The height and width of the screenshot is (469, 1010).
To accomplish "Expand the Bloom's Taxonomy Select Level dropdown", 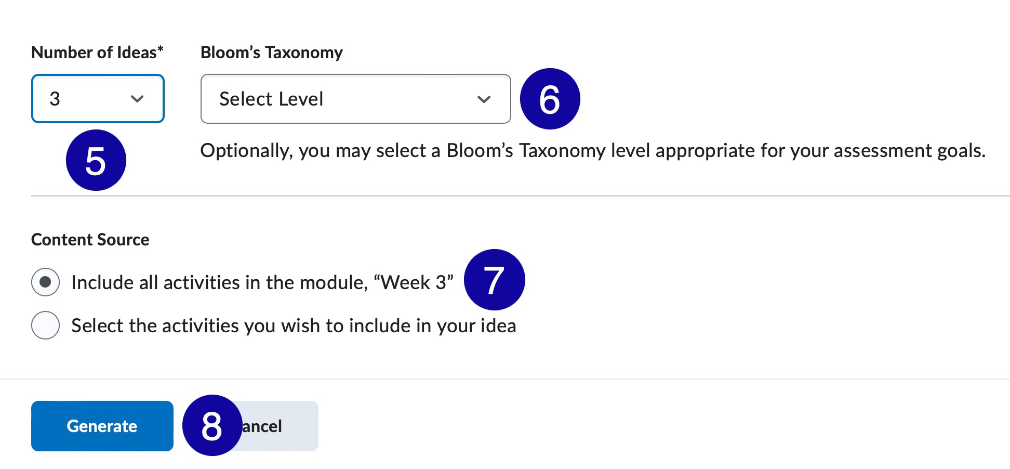I will 355,99.
